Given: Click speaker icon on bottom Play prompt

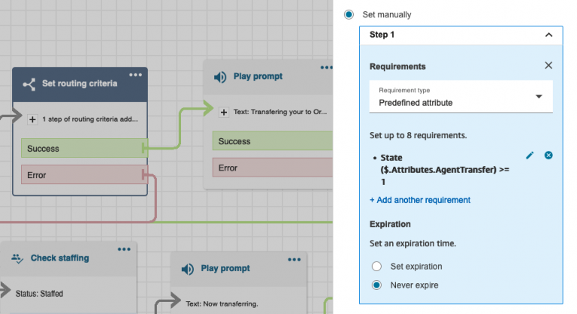Looking at the screenshot, I should 188,268.
